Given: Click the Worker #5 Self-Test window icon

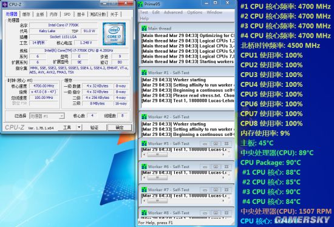Looking at the screenshot, I should pyautogui.click(x=144, y=143).
